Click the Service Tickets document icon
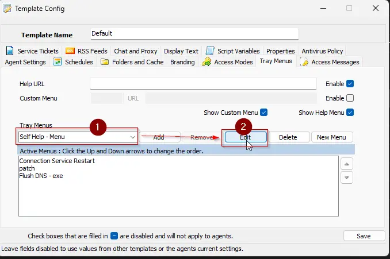 pos(10,51)
